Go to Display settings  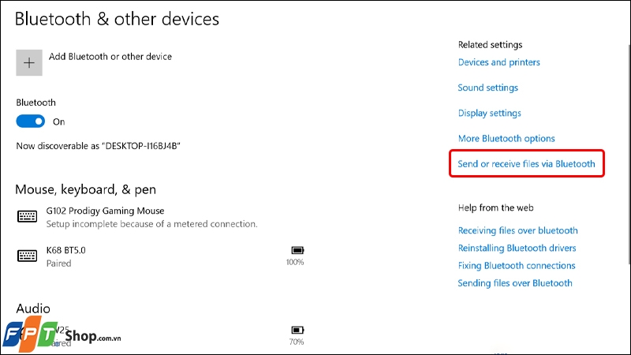pos(489,113)
